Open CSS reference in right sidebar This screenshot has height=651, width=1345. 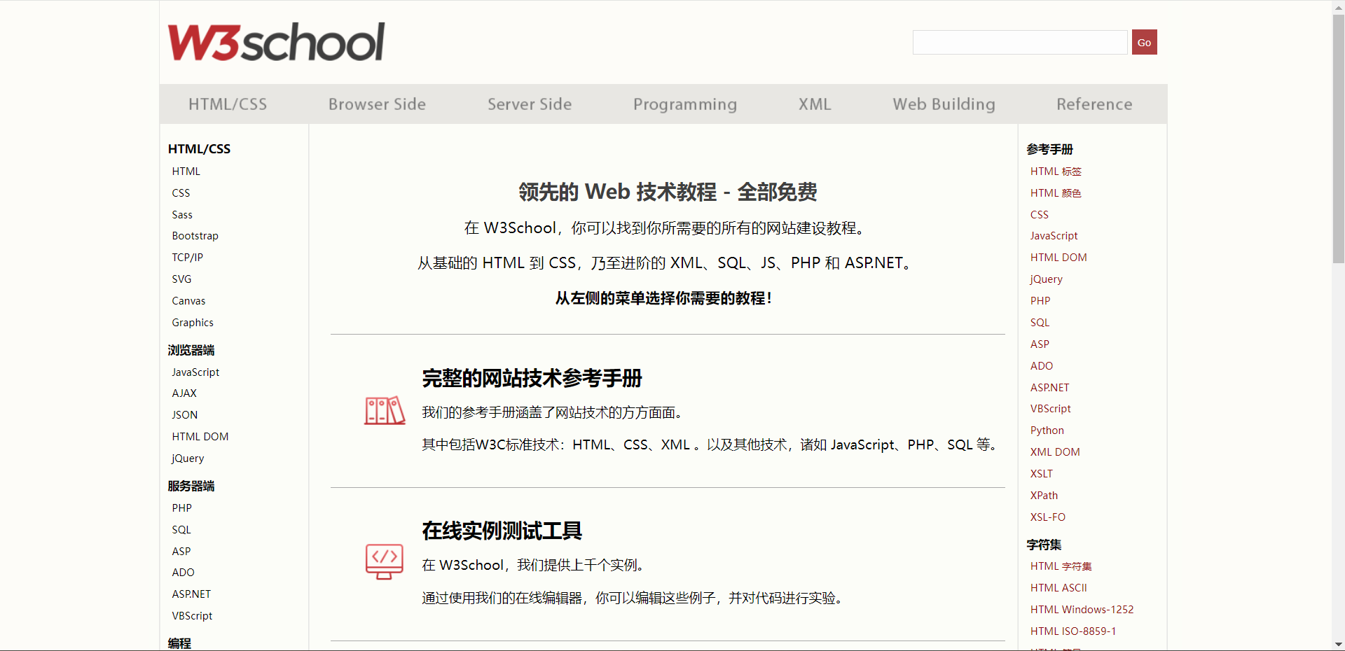[1040, 215]
